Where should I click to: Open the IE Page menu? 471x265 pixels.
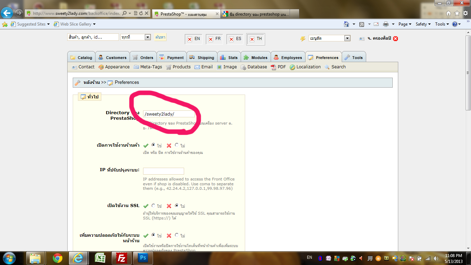tap(405, 24)
